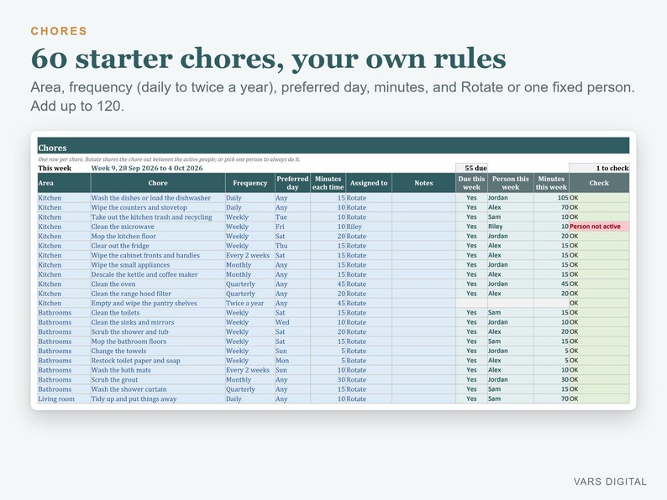Click the 'Person not active' check cell
The width and height of the screenshot is (667, 500).
599,227
